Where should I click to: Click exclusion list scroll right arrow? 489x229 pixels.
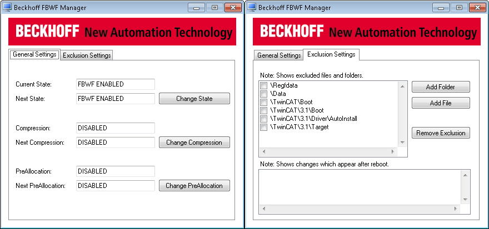(x=393, y=151)
